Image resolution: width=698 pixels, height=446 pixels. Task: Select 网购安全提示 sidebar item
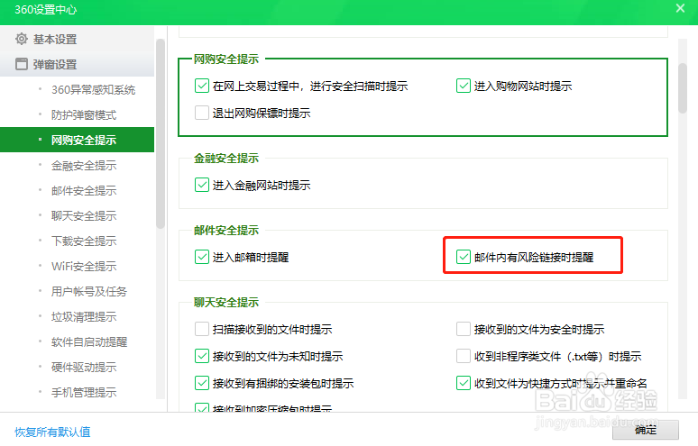(77, 140)
